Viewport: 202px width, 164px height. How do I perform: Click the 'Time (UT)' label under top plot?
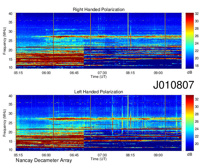99,77
